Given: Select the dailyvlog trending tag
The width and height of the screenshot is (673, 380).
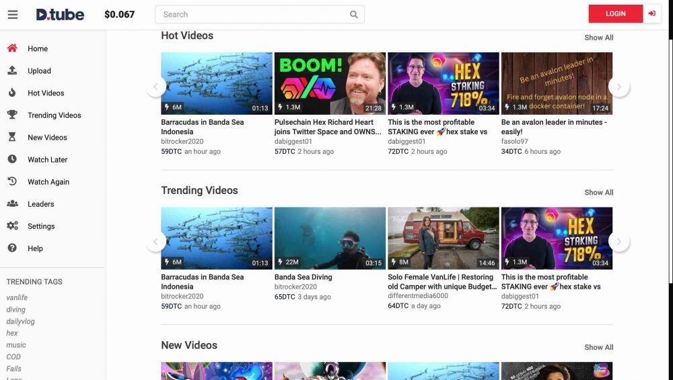Looking at the screenshot, I should pyautogui.click(x=20, y=322).
